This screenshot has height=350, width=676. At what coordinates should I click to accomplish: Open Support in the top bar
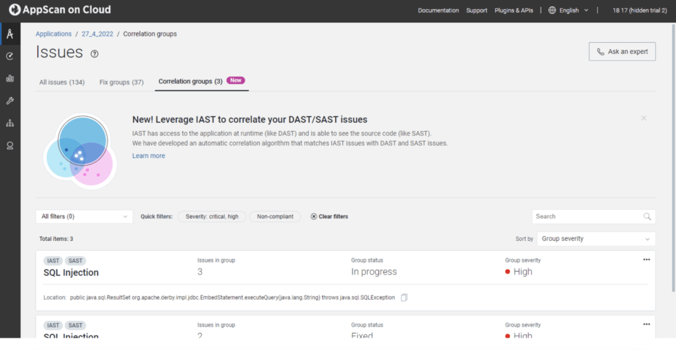tap(477, 10)
